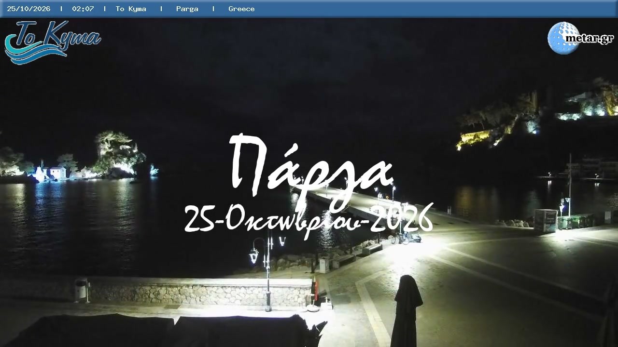Click the time stamp 02:07

pyautogui.click(x=83, y=9)
